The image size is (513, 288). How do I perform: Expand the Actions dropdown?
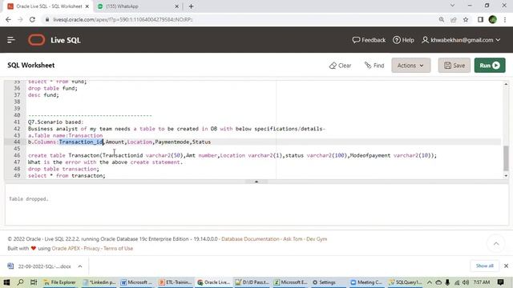(x=410, y=66)
